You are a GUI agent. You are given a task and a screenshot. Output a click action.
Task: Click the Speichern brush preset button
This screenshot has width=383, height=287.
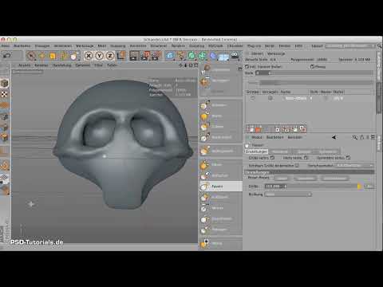click(x=306, y=178)
